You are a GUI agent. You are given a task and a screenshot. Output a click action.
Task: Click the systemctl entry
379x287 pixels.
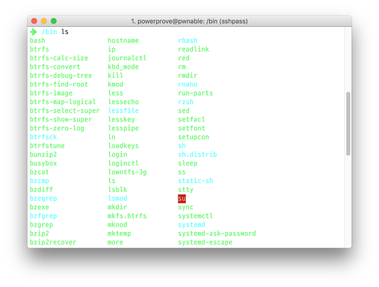click(195, 216)
